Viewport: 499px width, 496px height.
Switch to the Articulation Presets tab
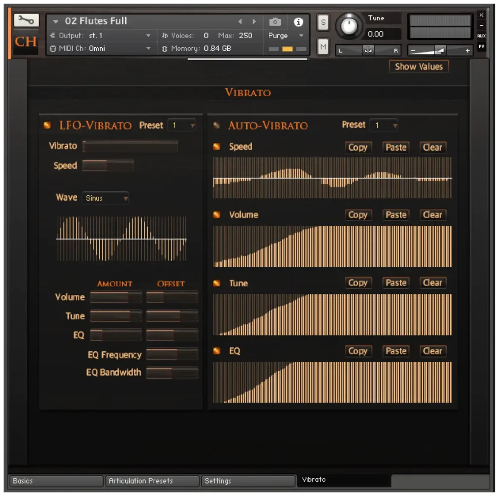[152, 481]
